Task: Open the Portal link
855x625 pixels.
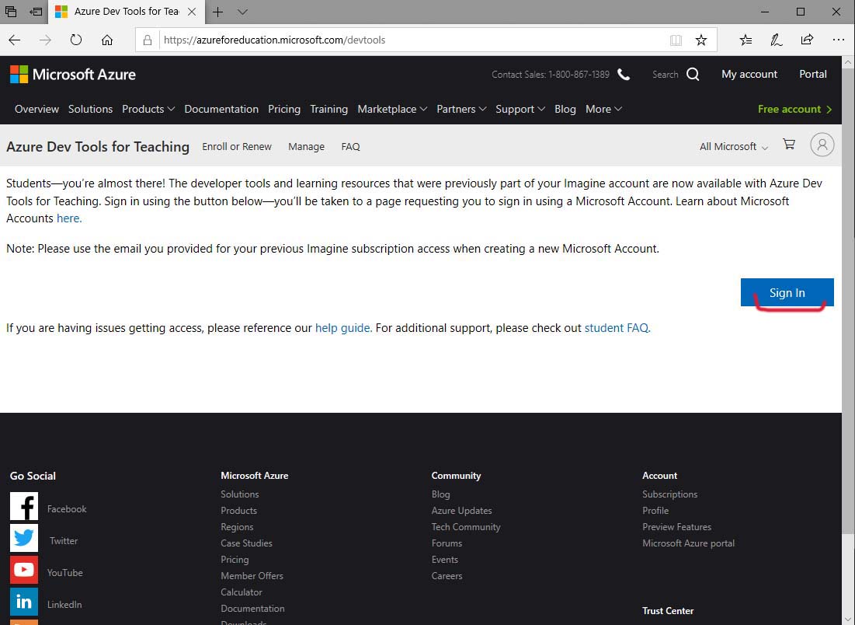Action: (813, 74)
